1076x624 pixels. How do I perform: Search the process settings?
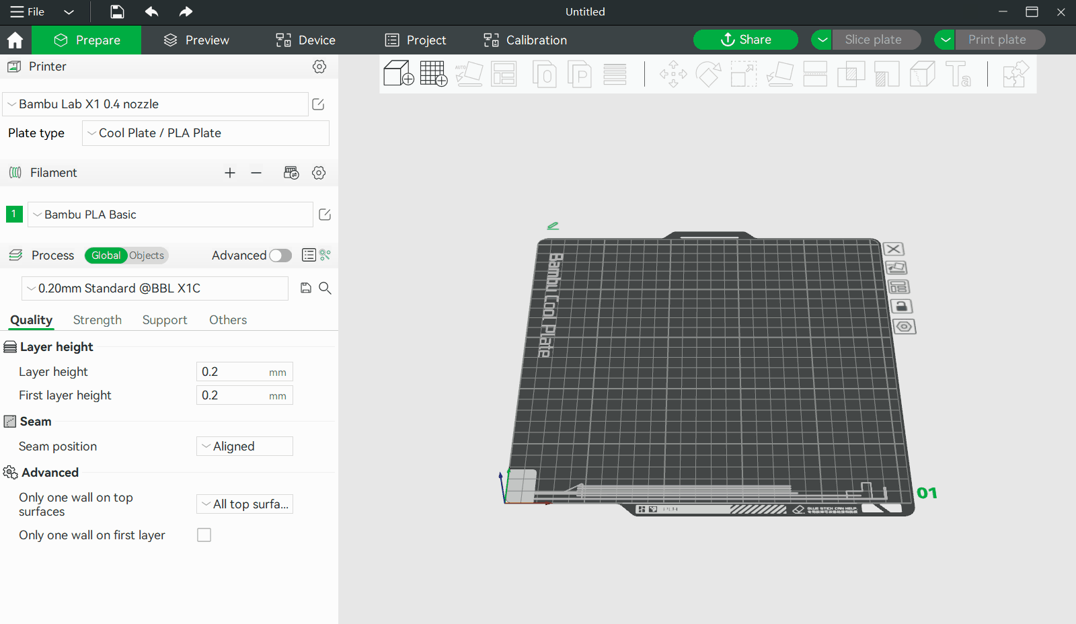click(325, 288)
